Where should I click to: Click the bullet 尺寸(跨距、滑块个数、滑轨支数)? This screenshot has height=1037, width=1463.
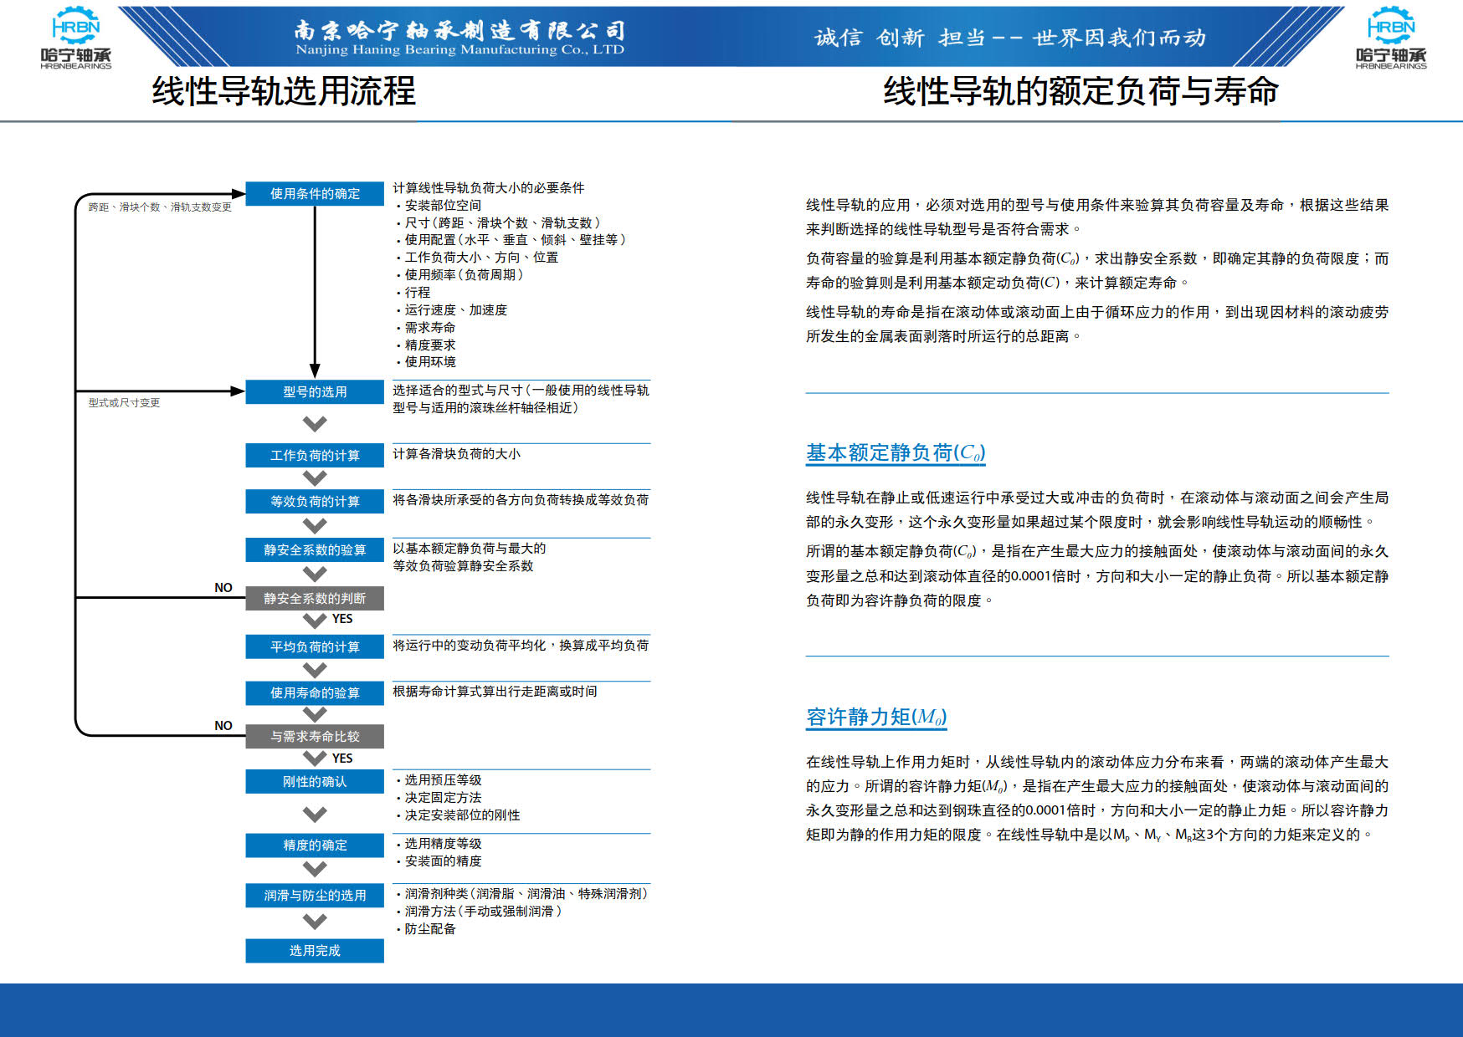click(x=498, y=222)
